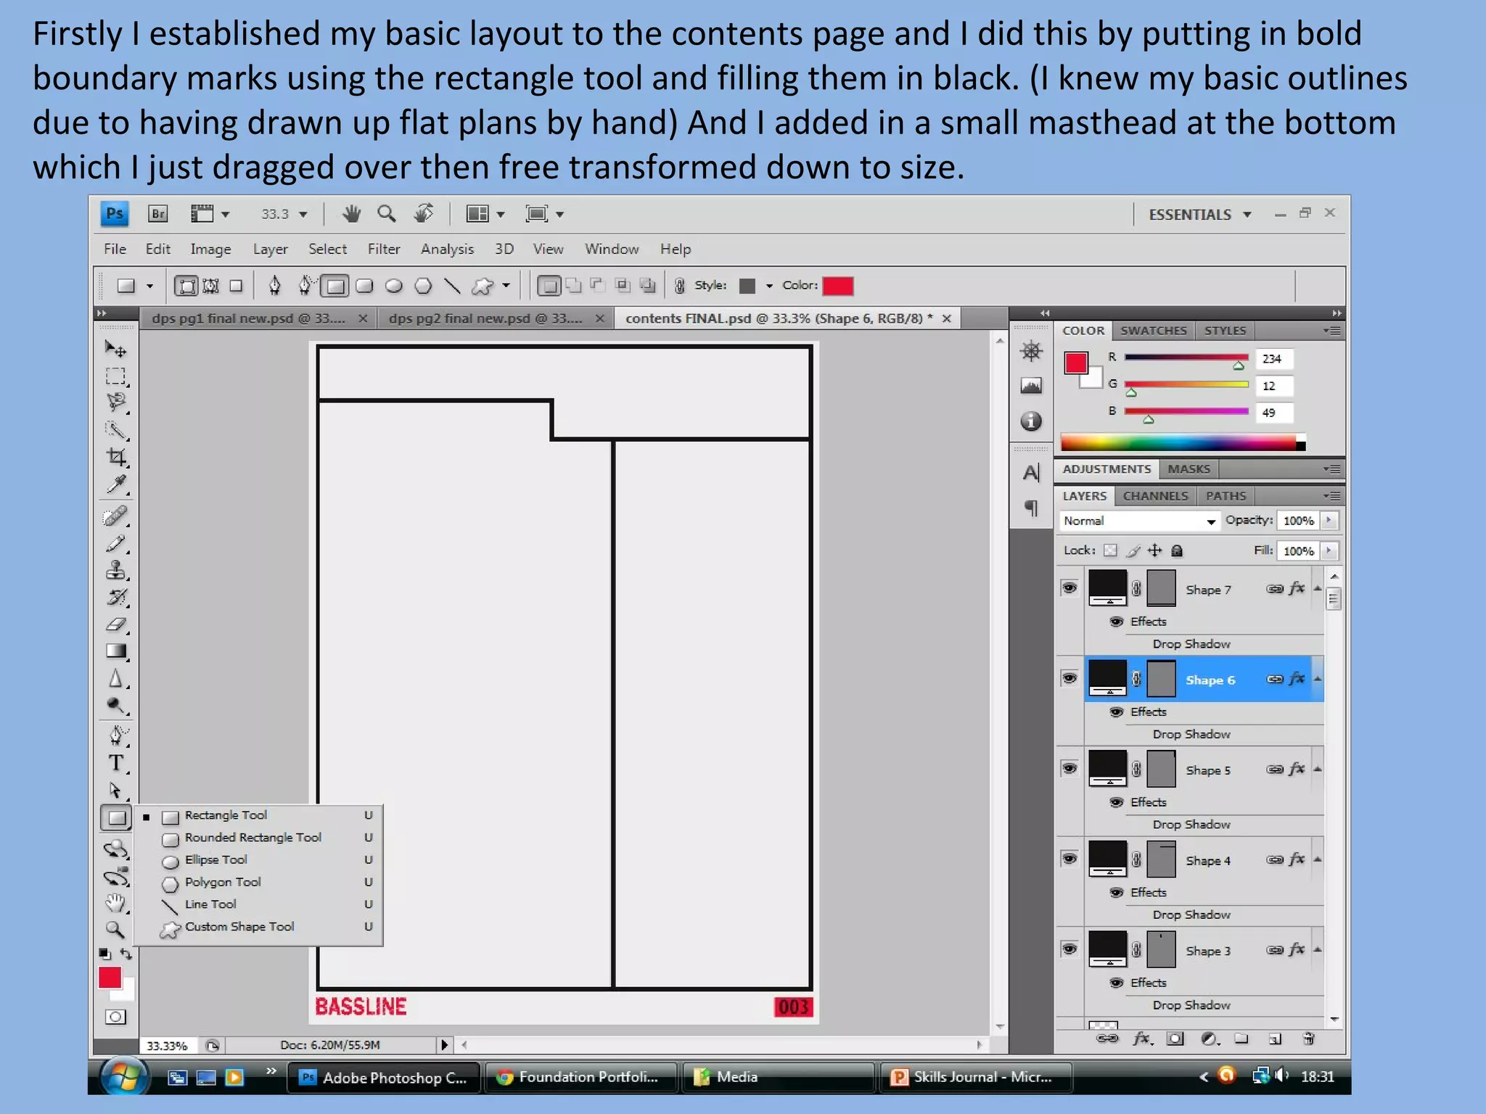Viewport: 1486px width, 1114px height.
Task: Select the Eyedropper tool
Action: coord(115,484)
